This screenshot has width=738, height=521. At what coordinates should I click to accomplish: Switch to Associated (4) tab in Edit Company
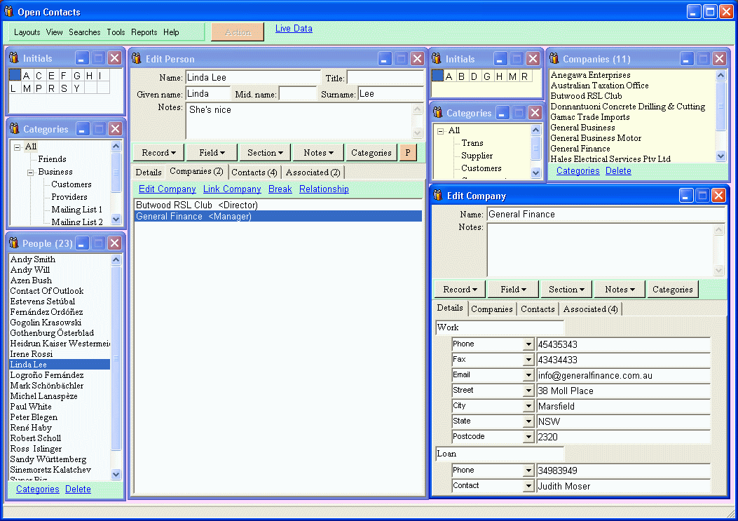[590, 309]
